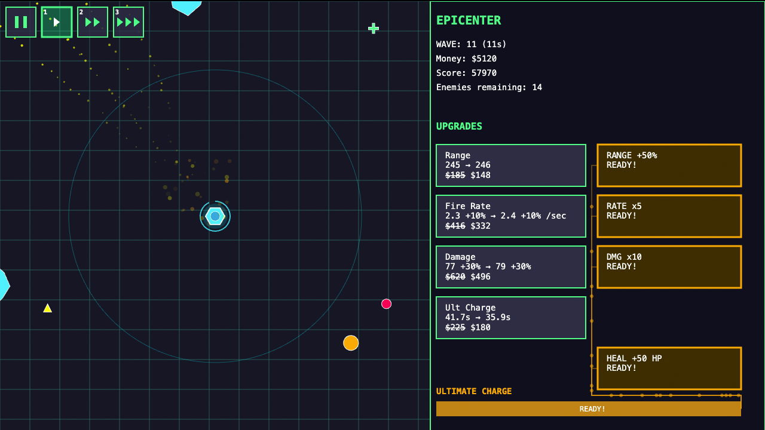This screenshot has height=430, width=765.
Task: Use the HEAL +50 HP ultimate
Action: pyautogui.click(x=669, y=368)
